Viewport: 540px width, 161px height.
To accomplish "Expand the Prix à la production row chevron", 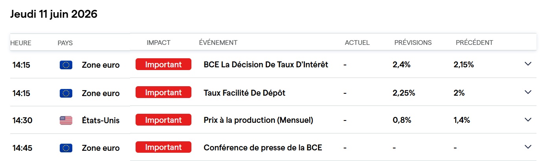I will coord(528,119).
